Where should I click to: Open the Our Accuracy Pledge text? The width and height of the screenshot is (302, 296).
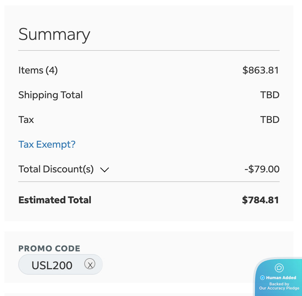coord(279,288)
